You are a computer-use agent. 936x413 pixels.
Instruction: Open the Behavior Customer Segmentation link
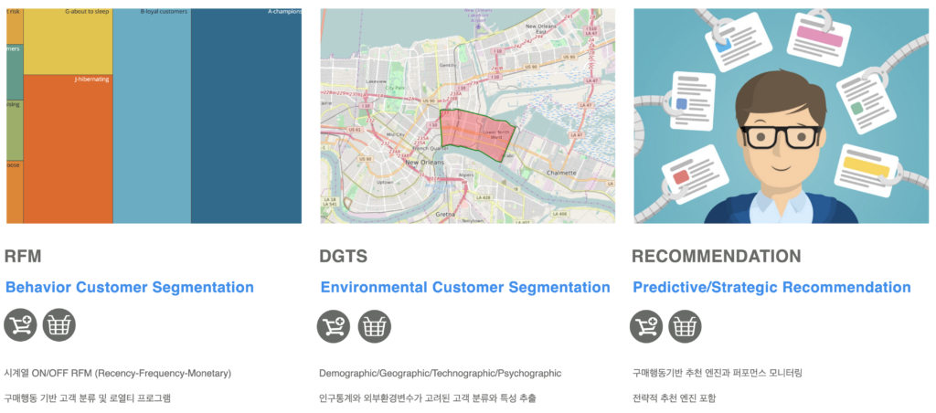pyautogui.click(x=130, y=287)
